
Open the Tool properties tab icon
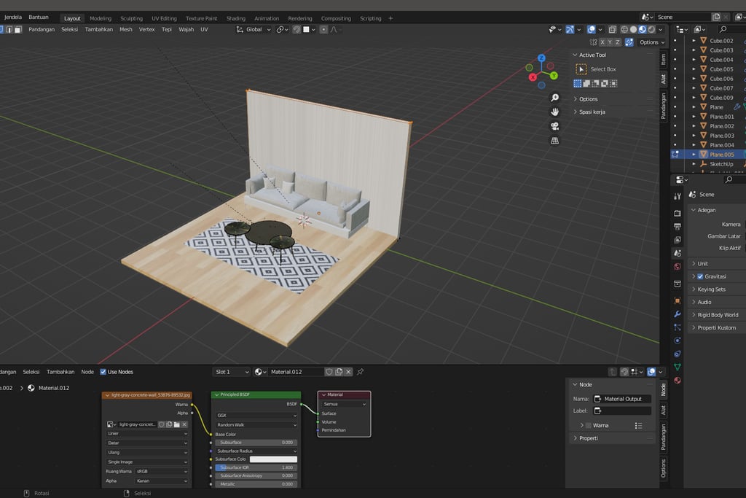pyautogui.click(x=678, y=196)
